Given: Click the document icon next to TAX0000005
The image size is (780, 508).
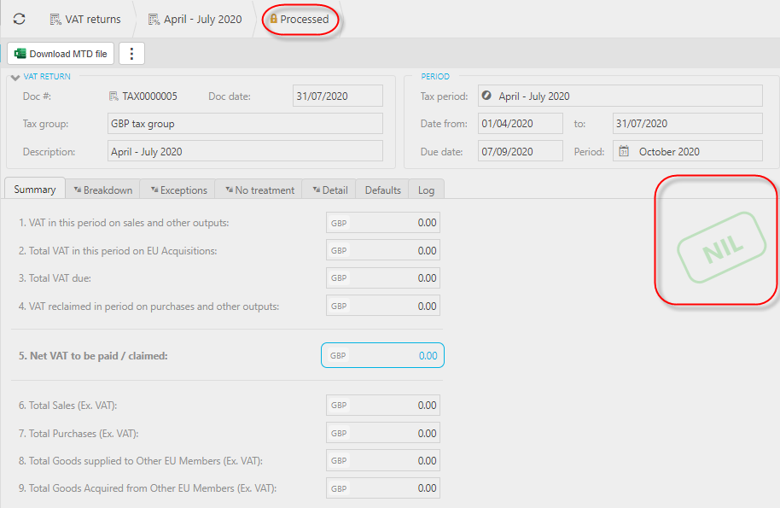Looking at the screenshot, I should 114,96.
